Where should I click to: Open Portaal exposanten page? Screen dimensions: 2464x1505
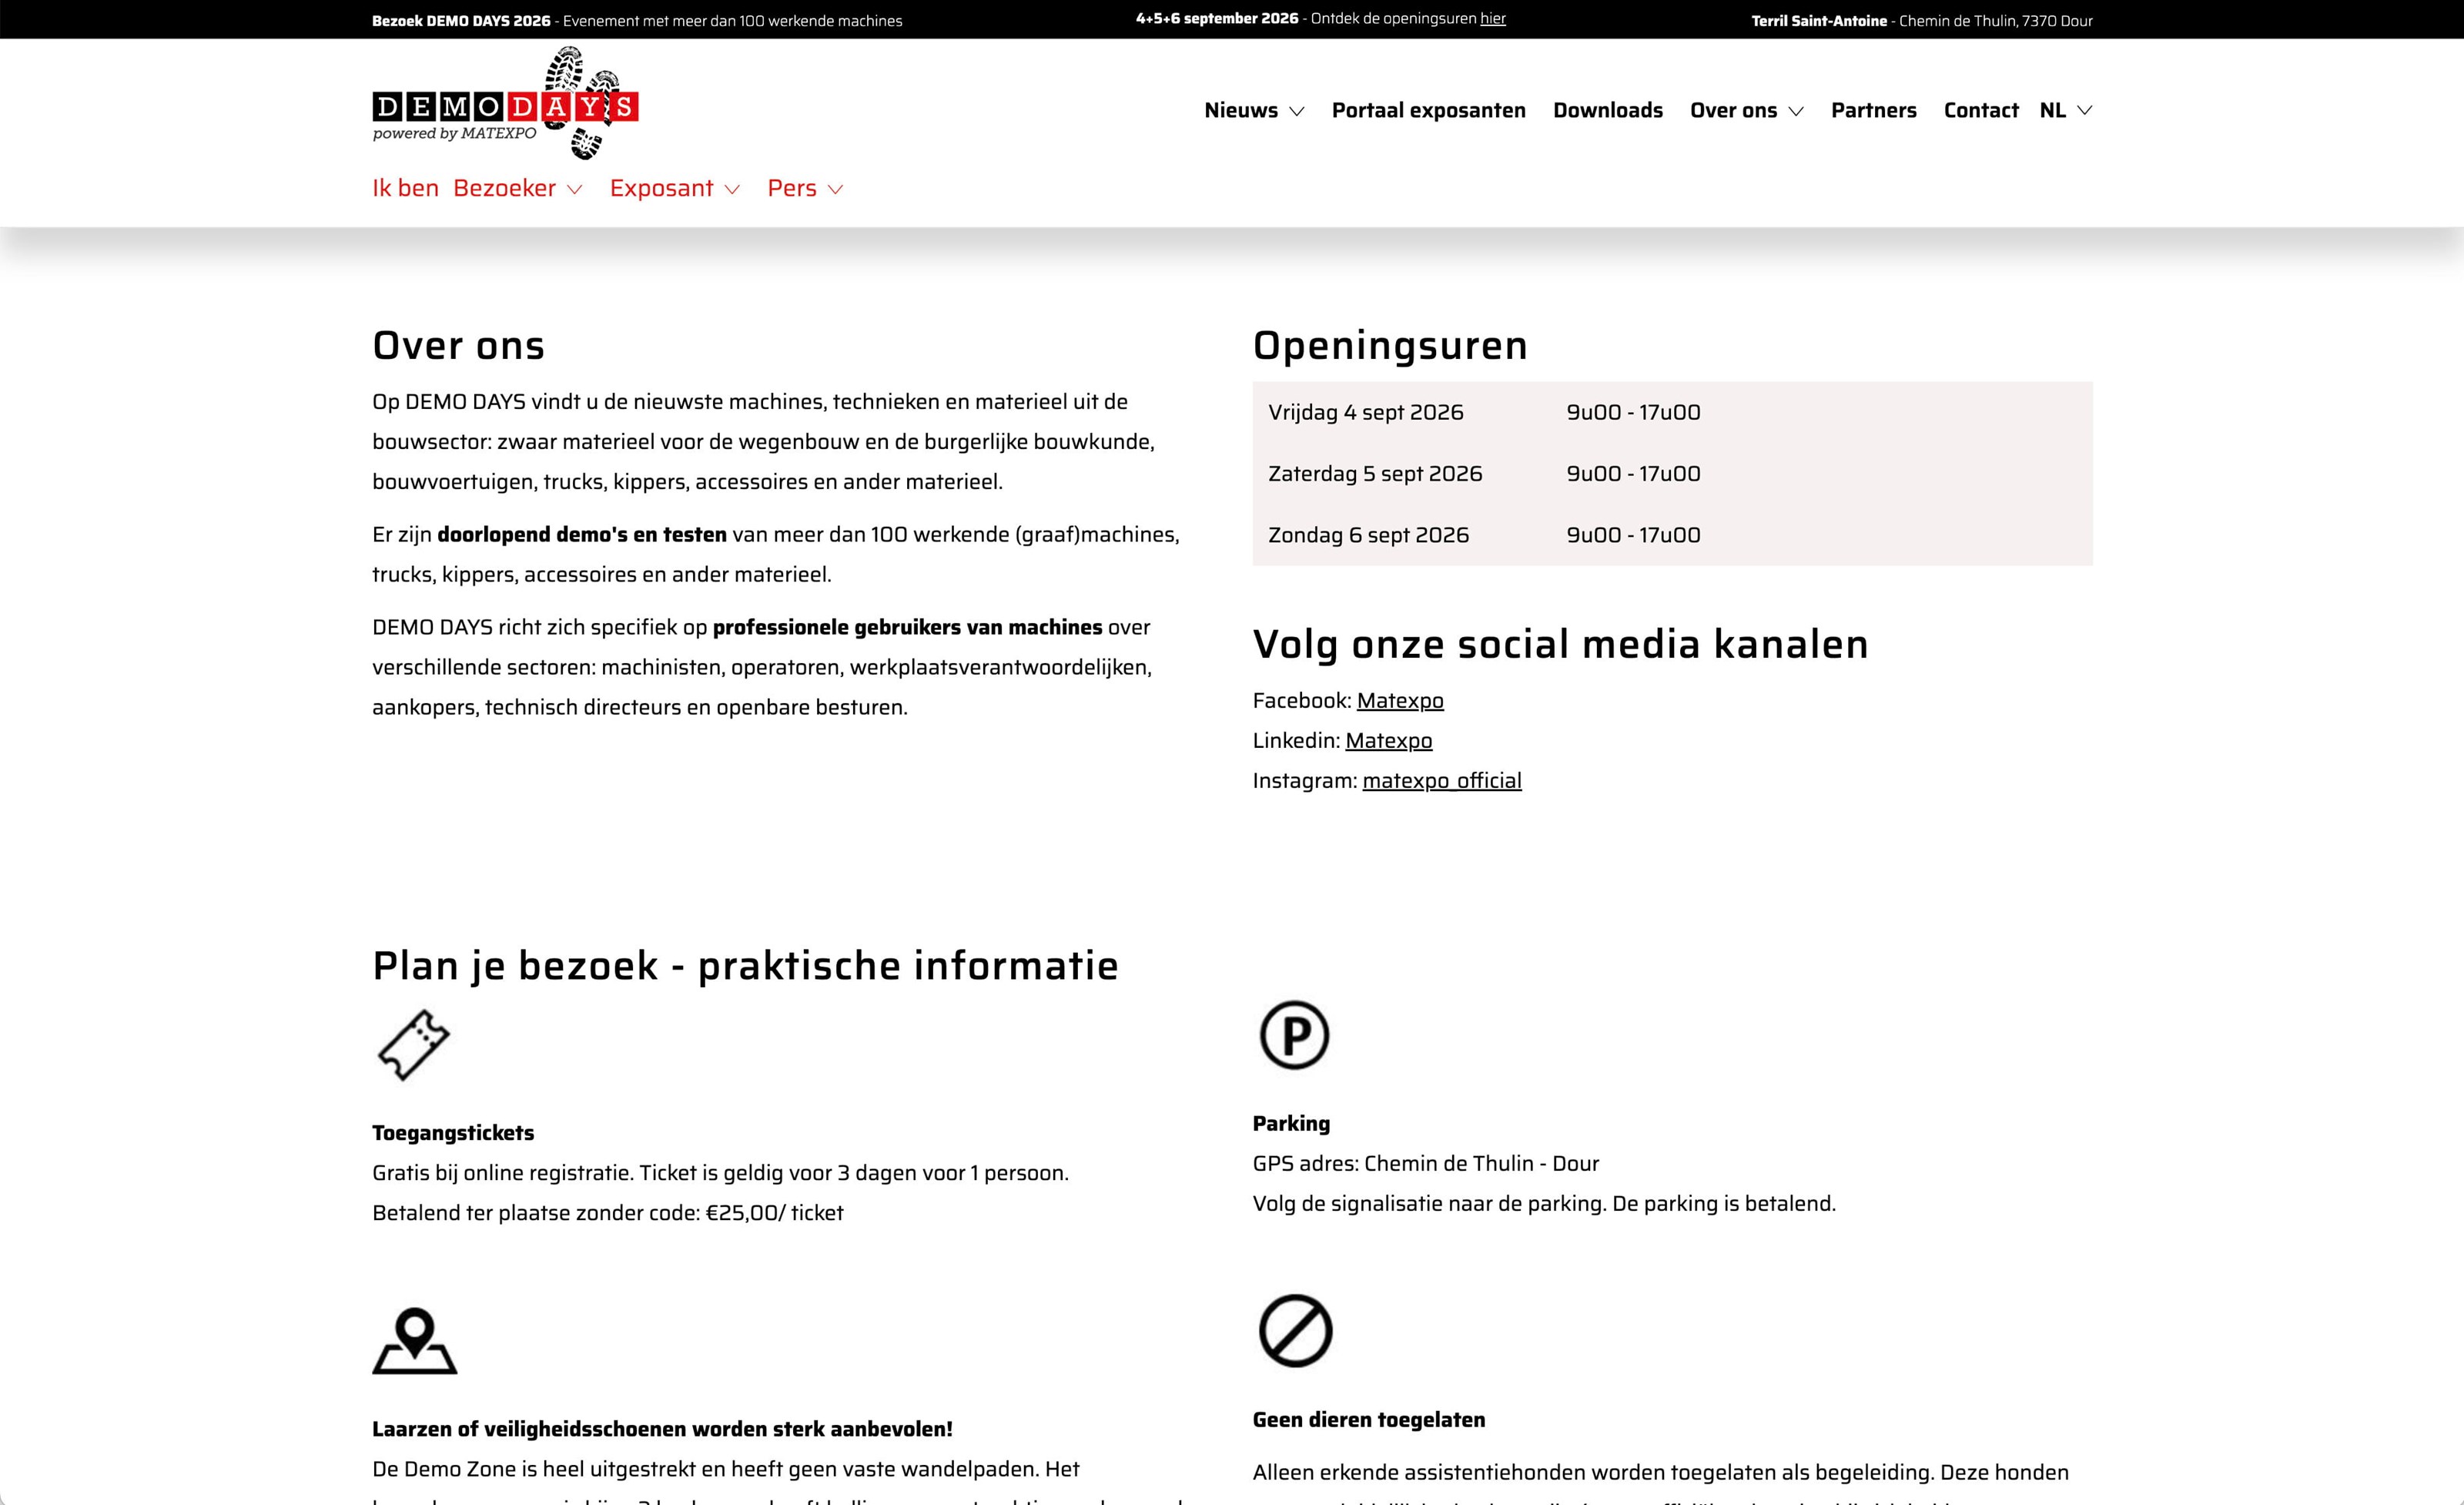click(x=1428, y=110)
